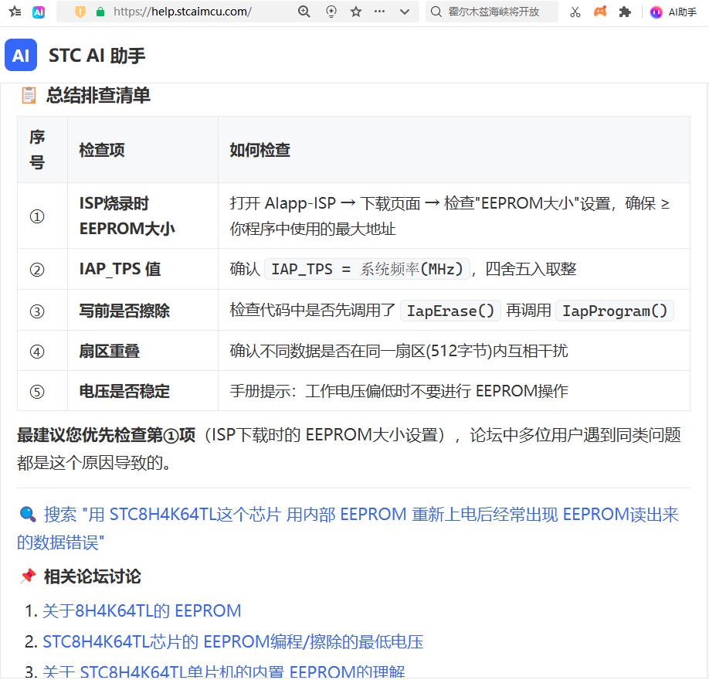
Task: Open the favorites star list icon
Action: point(15,12)
